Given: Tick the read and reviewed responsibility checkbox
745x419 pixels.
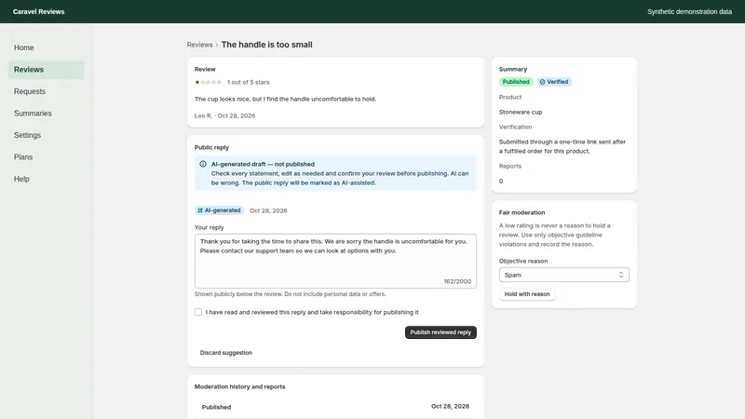Looking at the screenshot, I should [x=198, y=312].
